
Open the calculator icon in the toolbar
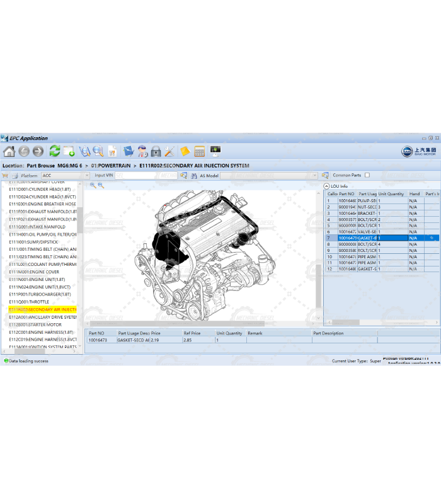(200, 151)
